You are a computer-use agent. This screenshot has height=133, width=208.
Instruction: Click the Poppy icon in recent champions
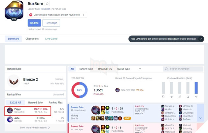tap(118, 90)
